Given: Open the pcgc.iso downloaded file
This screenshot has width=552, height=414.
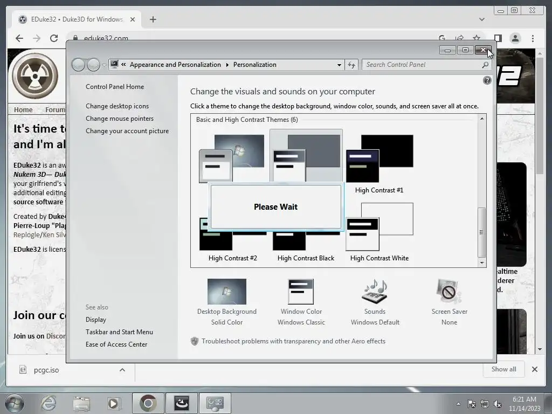Looking at the screenshot, I should coord(46,370).
